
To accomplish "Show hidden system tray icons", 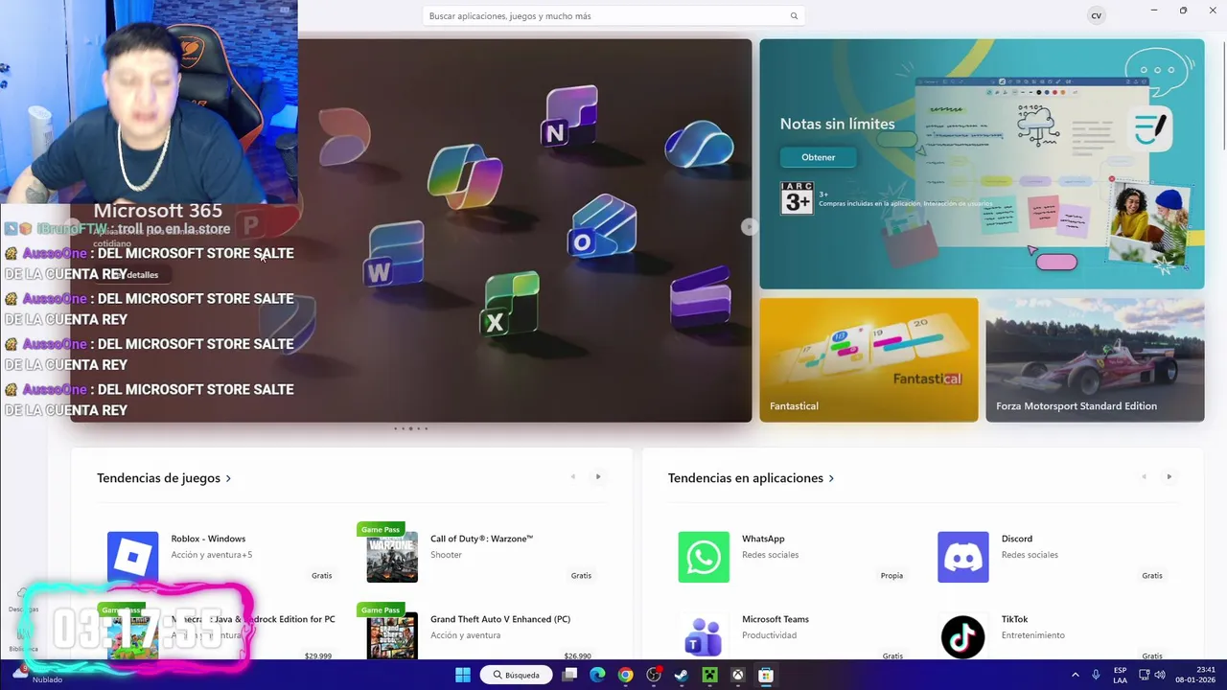I will pos(1075,675).
